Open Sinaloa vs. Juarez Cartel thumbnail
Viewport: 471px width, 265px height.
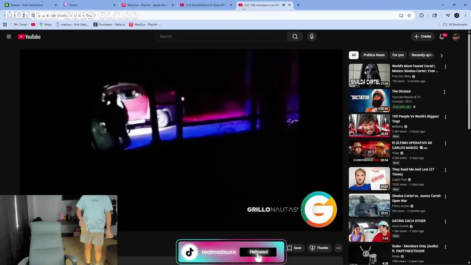pos(369,205)
